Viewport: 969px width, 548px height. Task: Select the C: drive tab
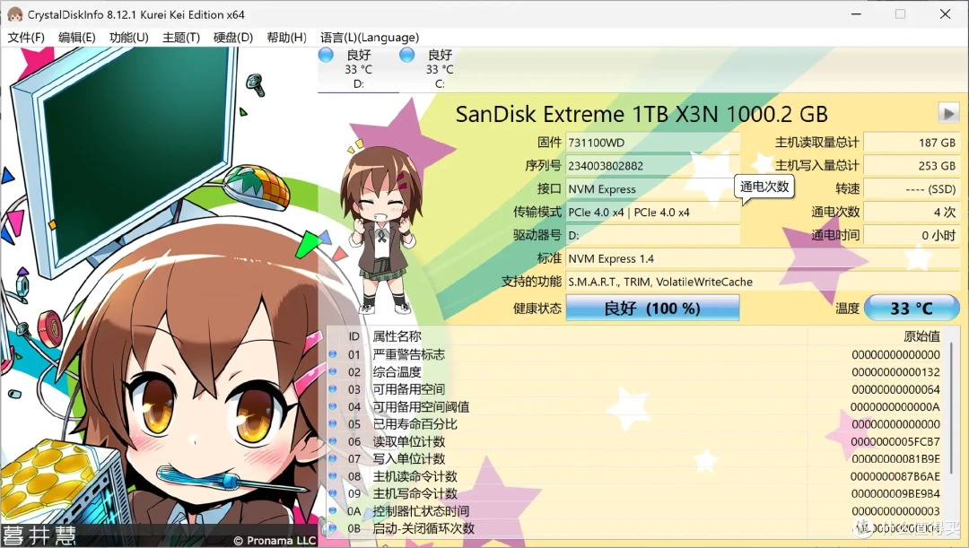pos(440,69)
